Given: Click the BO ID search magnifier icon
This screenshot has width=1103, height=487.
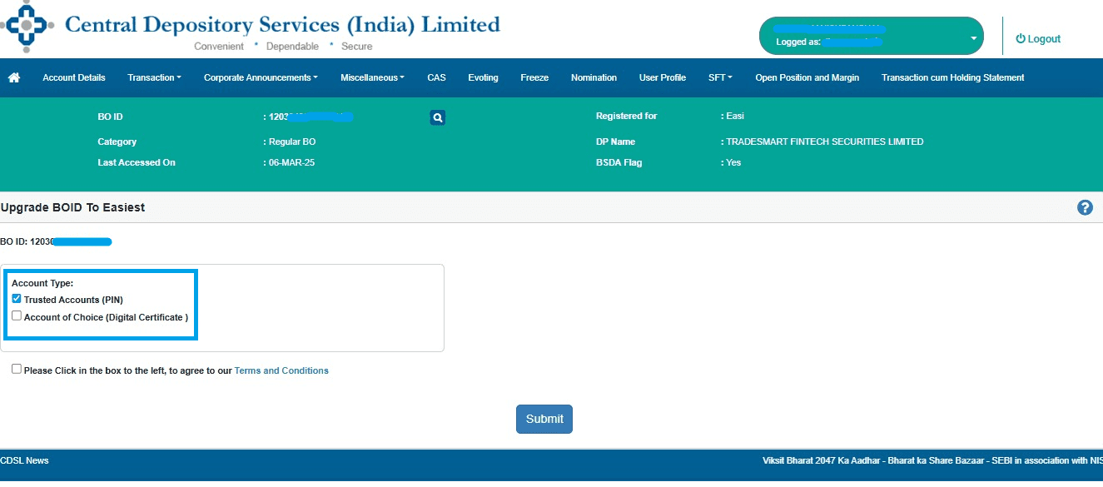Looking at the screenshot, I should pyautogui.click(x=438, y=117).
